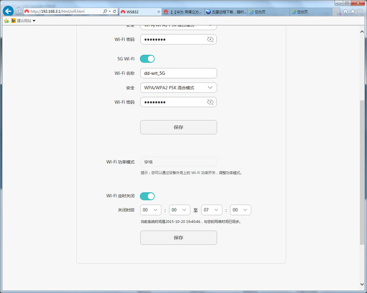
Task: Open the favorites star icon at top right
Action: point(352,11)
